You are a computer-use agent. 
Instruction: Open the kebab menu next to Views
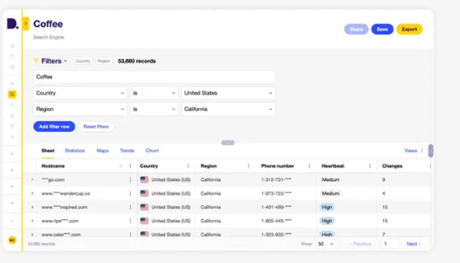tap(422, 151)
